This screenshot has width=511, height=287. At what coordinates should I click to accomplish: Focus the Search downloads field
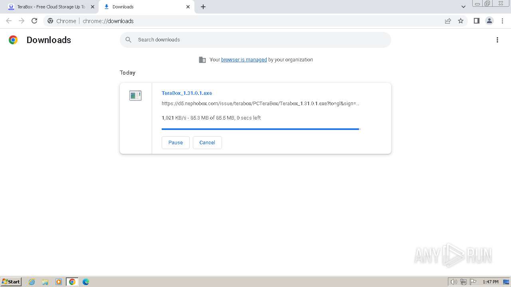[x=255, y=40]
